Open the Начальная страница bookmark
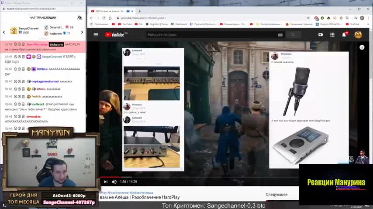Image resolution: width=373 pixels, height=209 pixels. (299, 24)
